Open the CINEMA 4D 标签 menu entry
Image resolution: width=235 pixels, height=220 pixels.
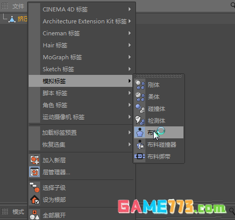click(81, 9)
